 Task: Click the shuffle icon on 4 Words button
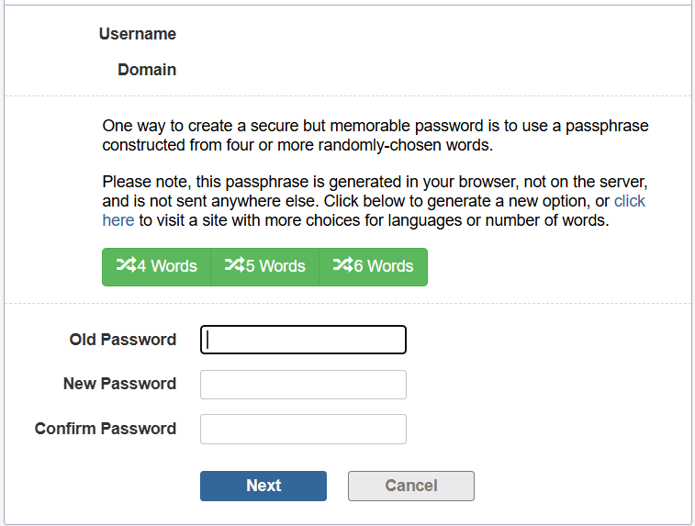click(x=126, y=265)
